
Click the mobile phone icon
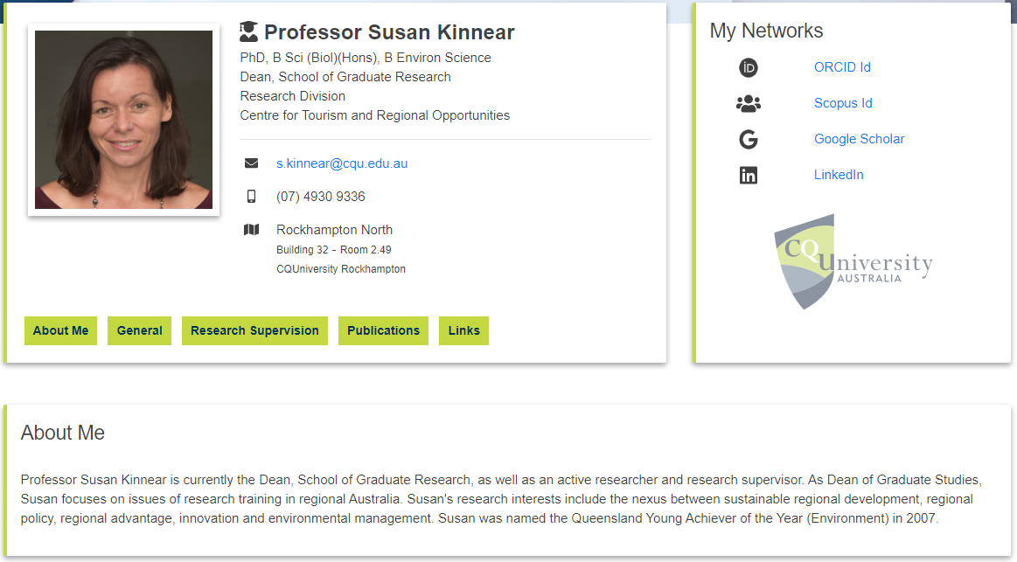251,197
